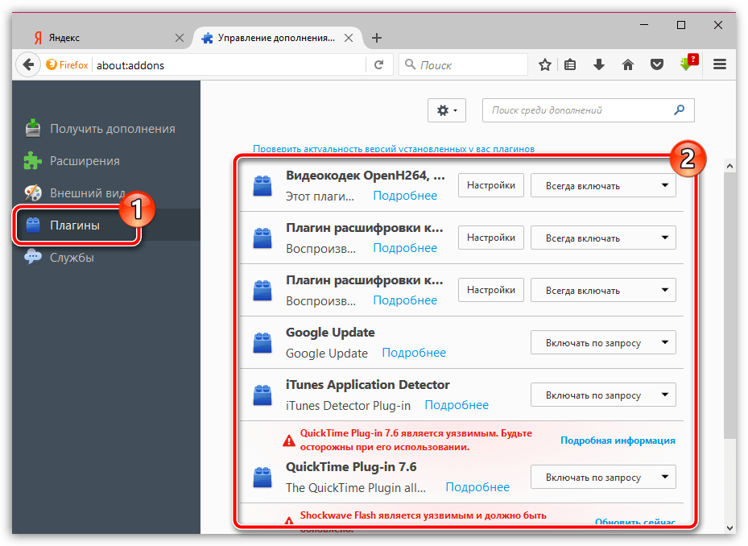Go to the home page icon

pyautogui.click(x=628, y=64)
